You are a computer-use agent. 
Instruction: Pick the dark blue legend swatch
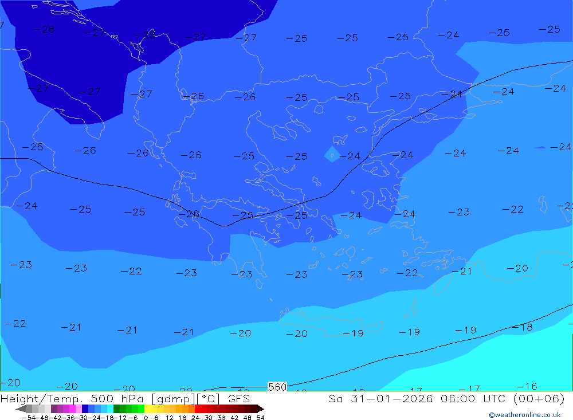[x=85, y=409]
